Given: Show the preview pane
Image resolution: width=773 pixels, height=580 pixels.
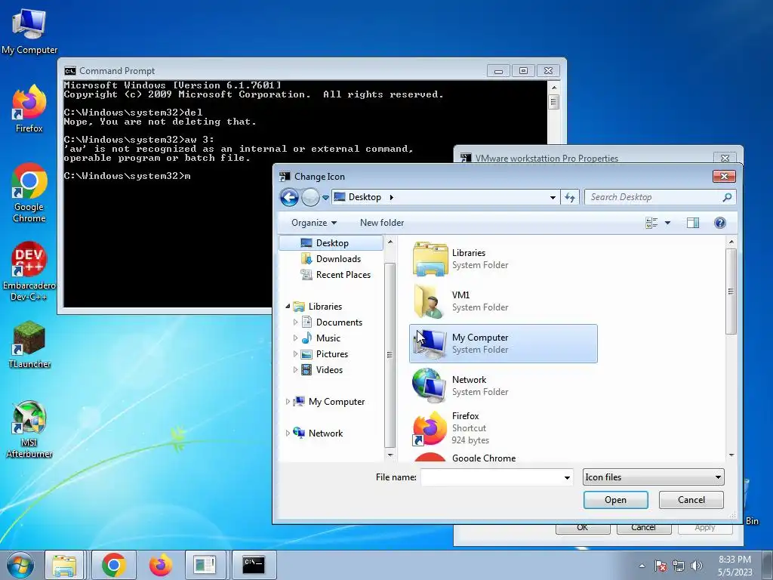Looking at the screenshot, I should click(693, 223).
